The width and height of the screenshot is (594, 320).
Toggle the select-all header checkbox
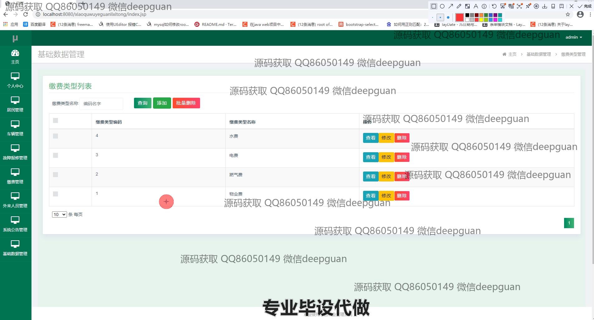(55, 120)
